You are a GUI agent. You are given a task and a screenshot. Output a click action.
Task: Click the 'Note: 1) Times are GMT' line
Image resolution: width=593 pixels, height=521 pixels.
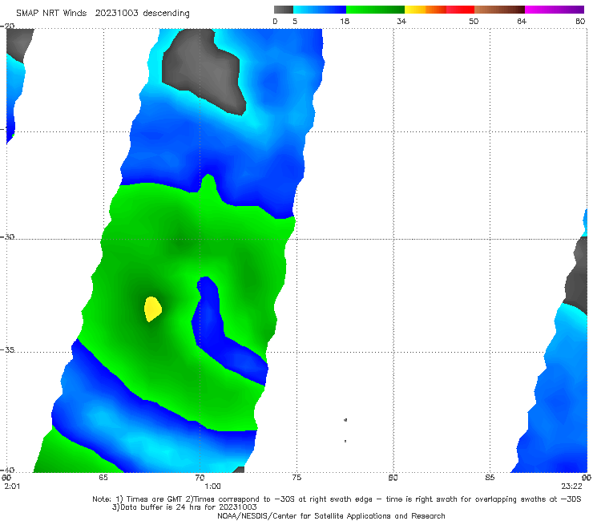tap(337, 499)
